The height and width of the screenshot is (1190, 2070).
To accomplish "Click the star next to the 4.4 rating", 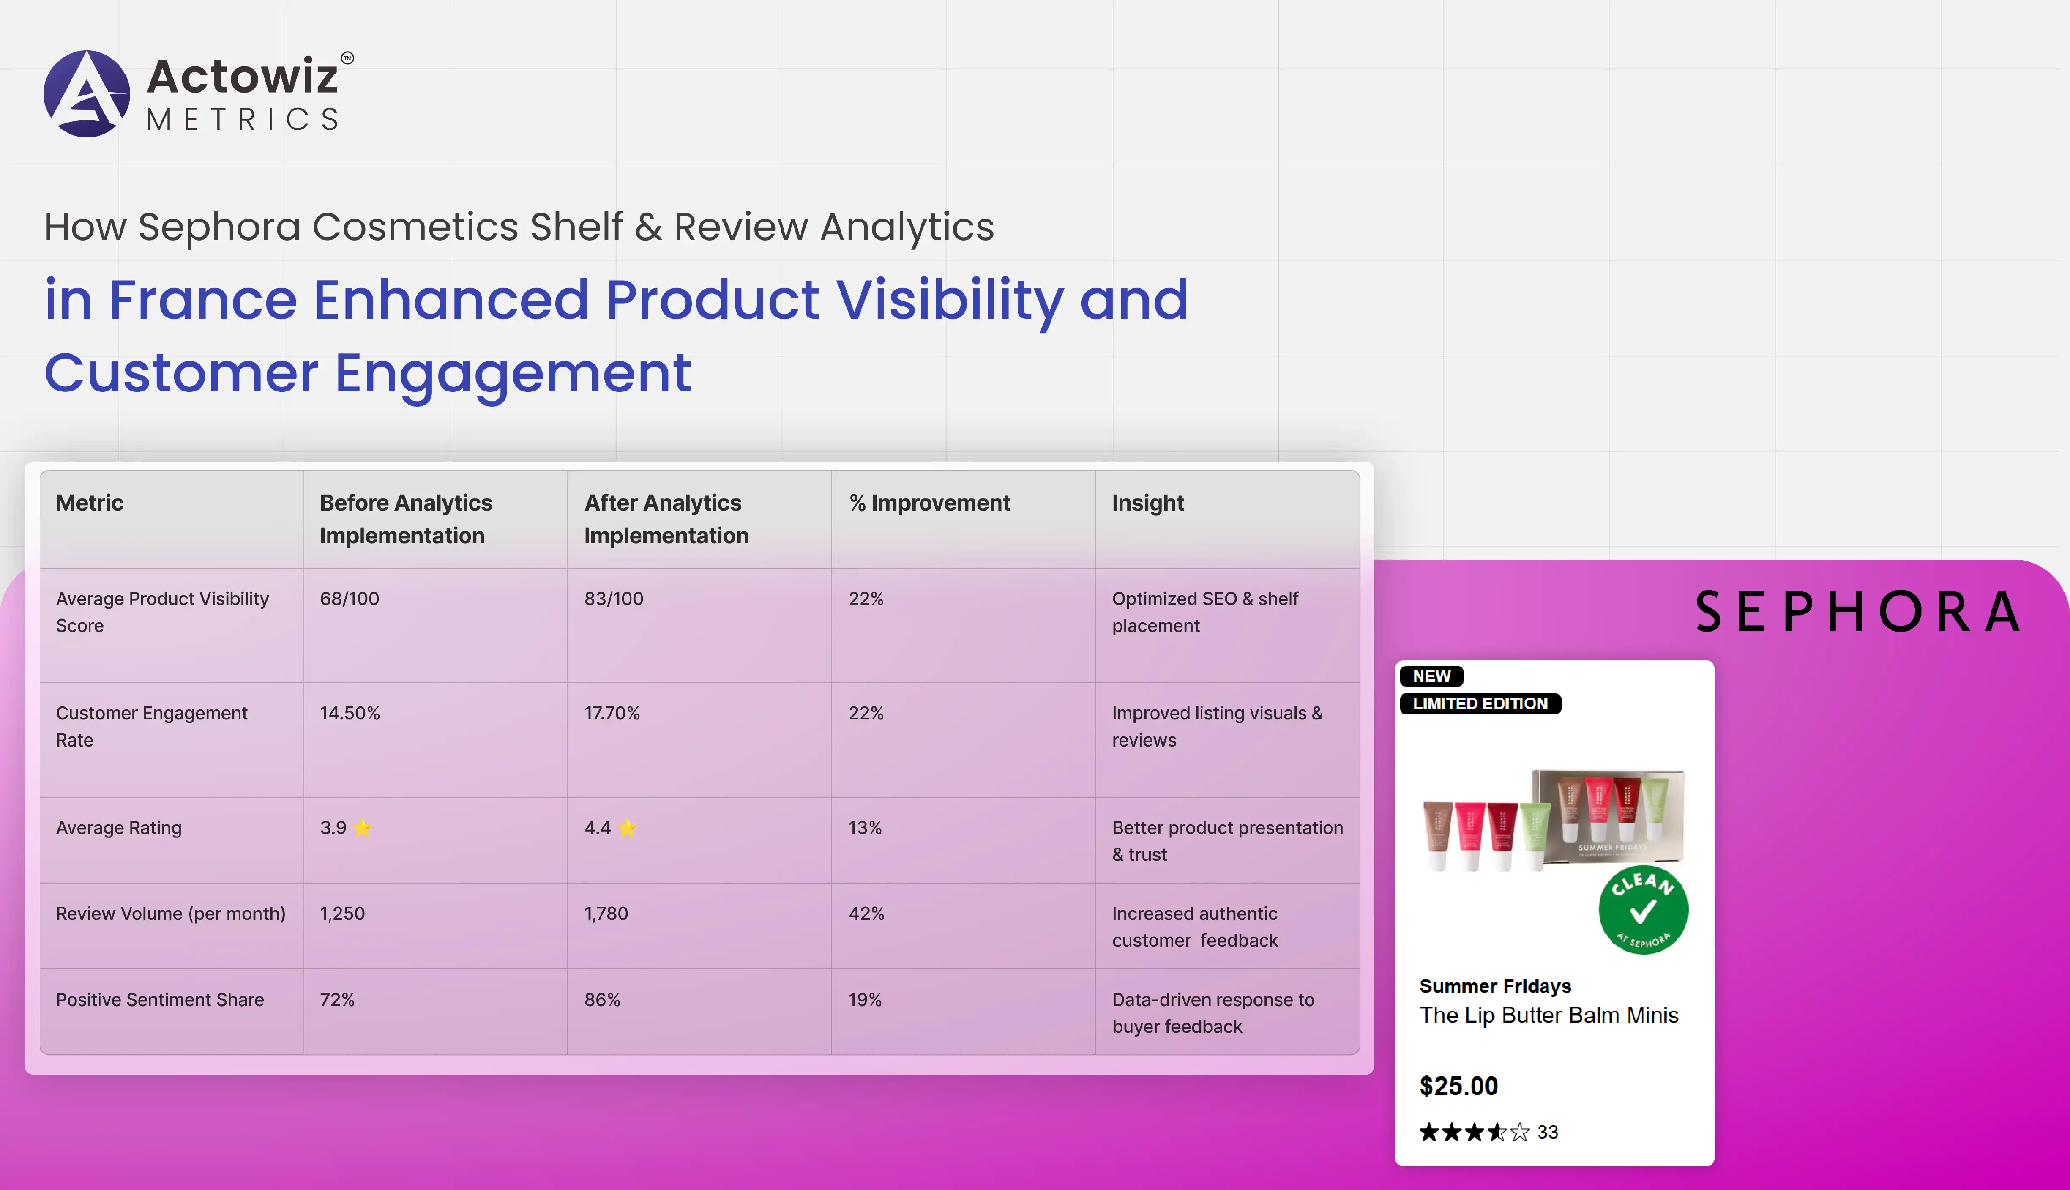I will (x=627, y=828).
